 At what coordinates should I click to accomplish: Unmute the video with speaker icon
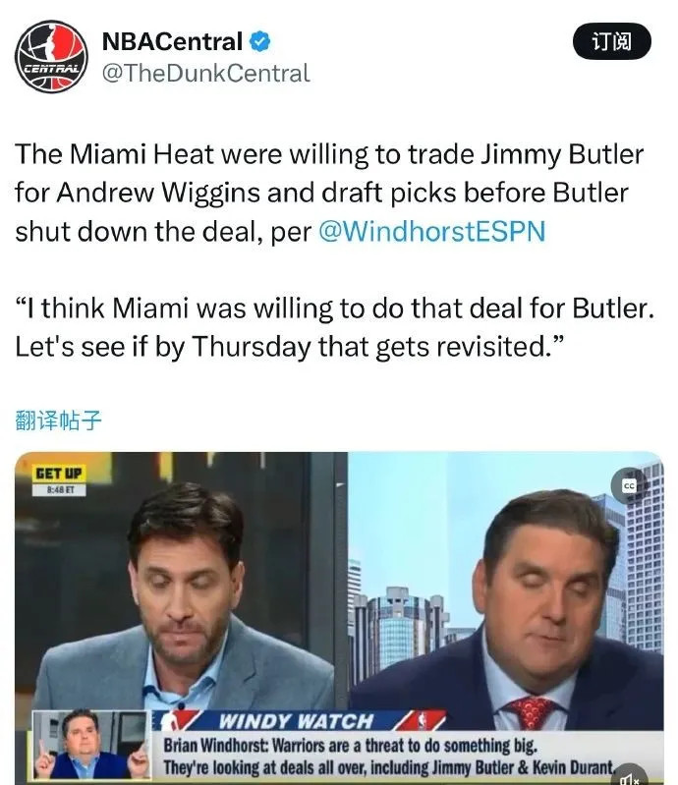point(629,777)
